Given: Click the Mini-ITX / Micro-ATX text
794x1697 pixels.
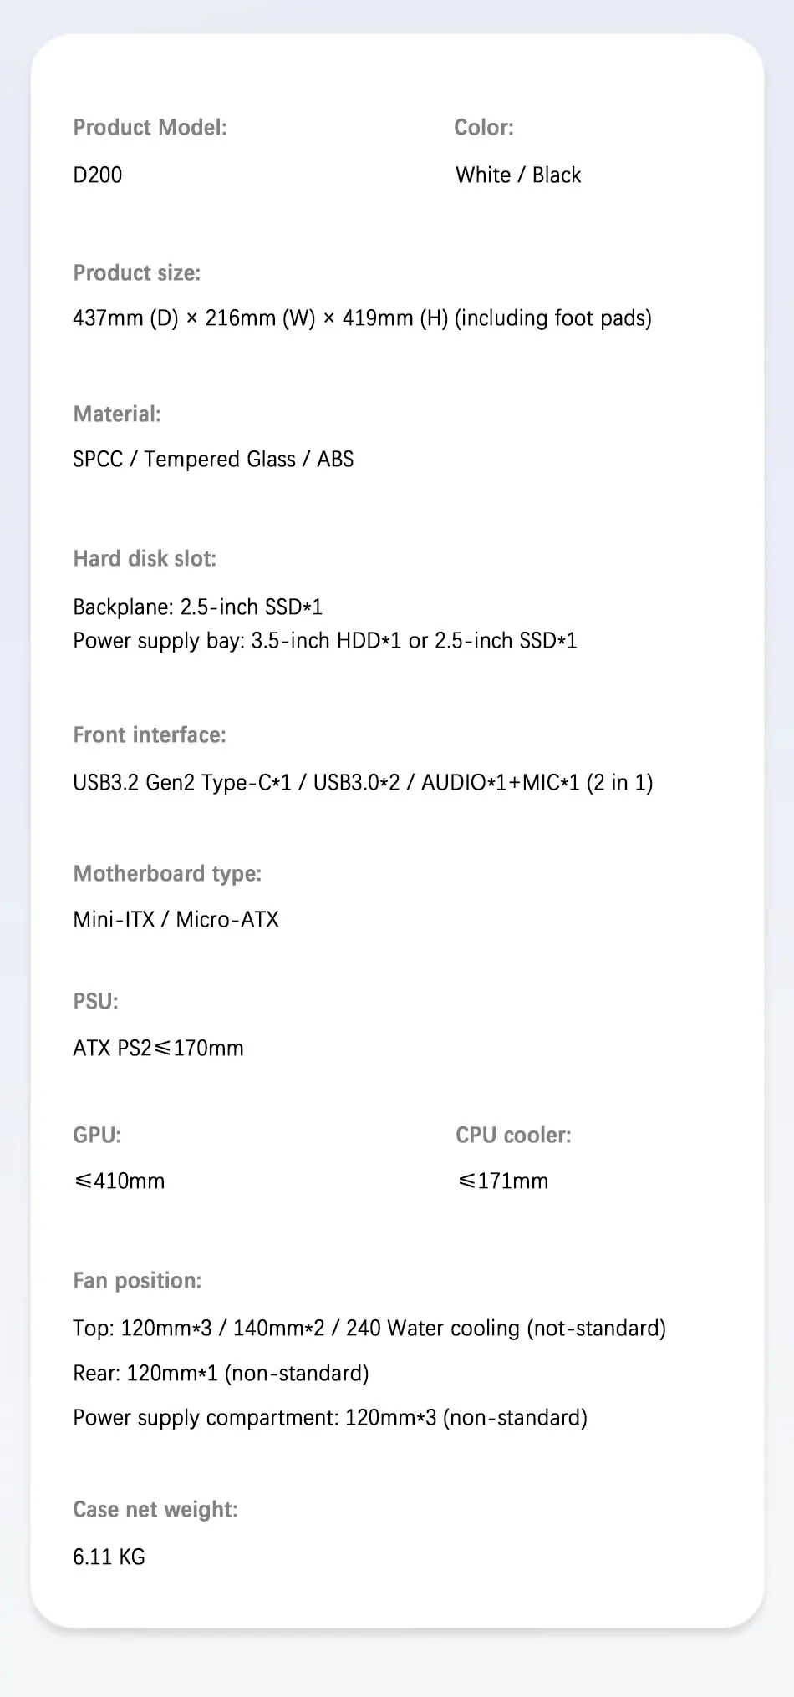Looking at the screenshot, I should (x=176, y=920).
